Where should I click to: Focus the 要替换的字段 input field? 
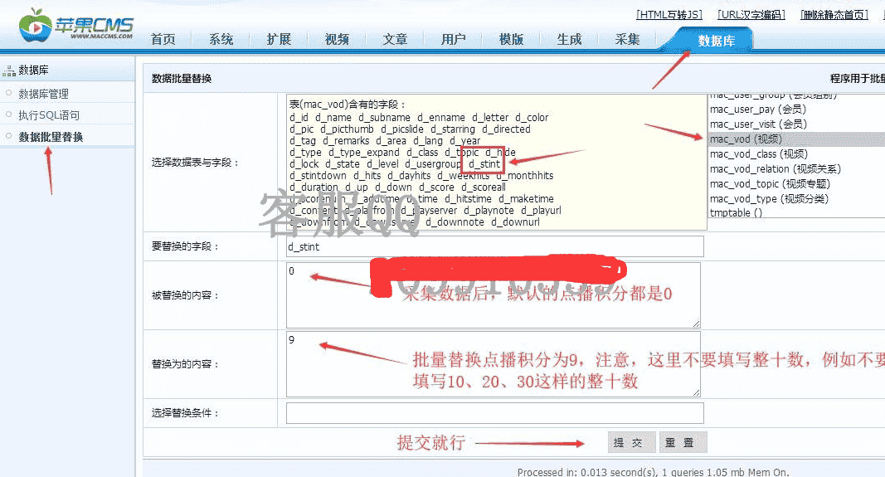point(494,246)
